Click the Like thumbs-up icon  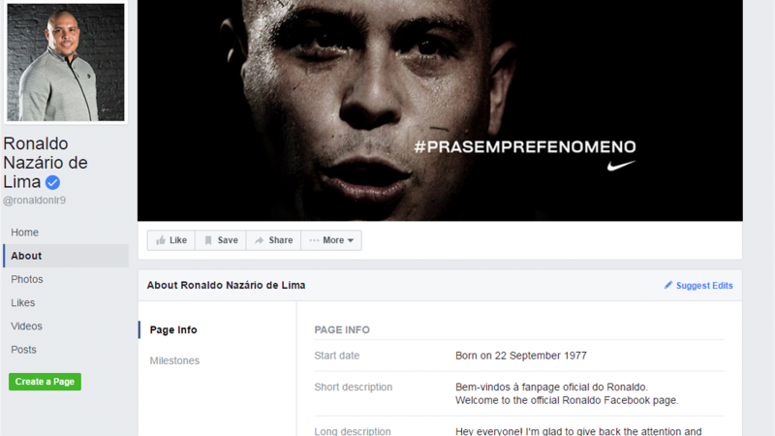161,240
